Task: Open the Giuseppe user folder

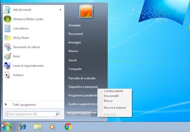Action: (74, 25)
